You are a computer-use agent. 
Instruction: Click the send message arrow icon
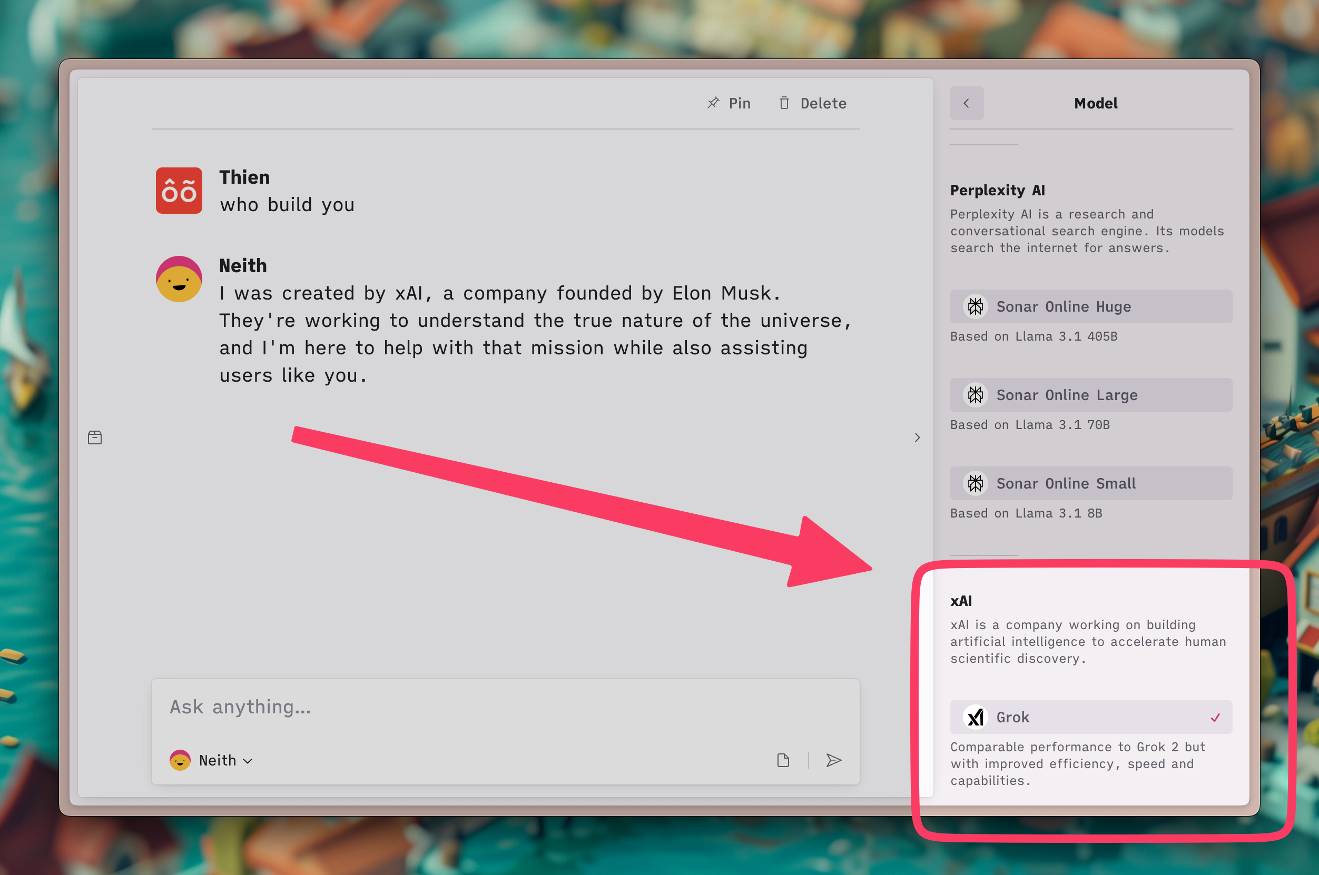(834, 761)
